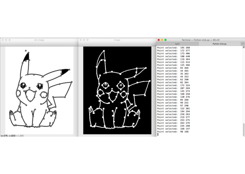Click the line 'Point selected: 180 440'
The width and height of the screenshot is (245, 174).
click(173, 56)
